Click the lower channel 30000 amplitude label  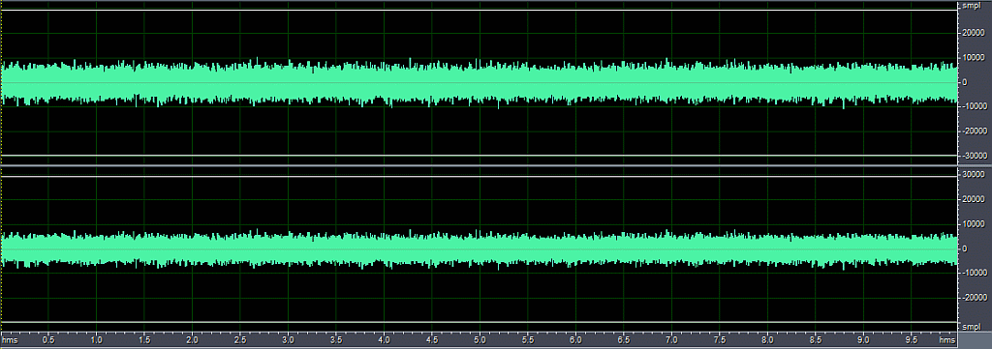click(973, 175)
